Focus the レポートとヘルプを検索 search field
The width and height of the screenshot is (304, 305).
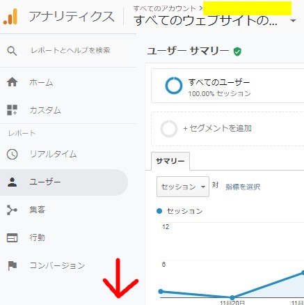(70, 50)
